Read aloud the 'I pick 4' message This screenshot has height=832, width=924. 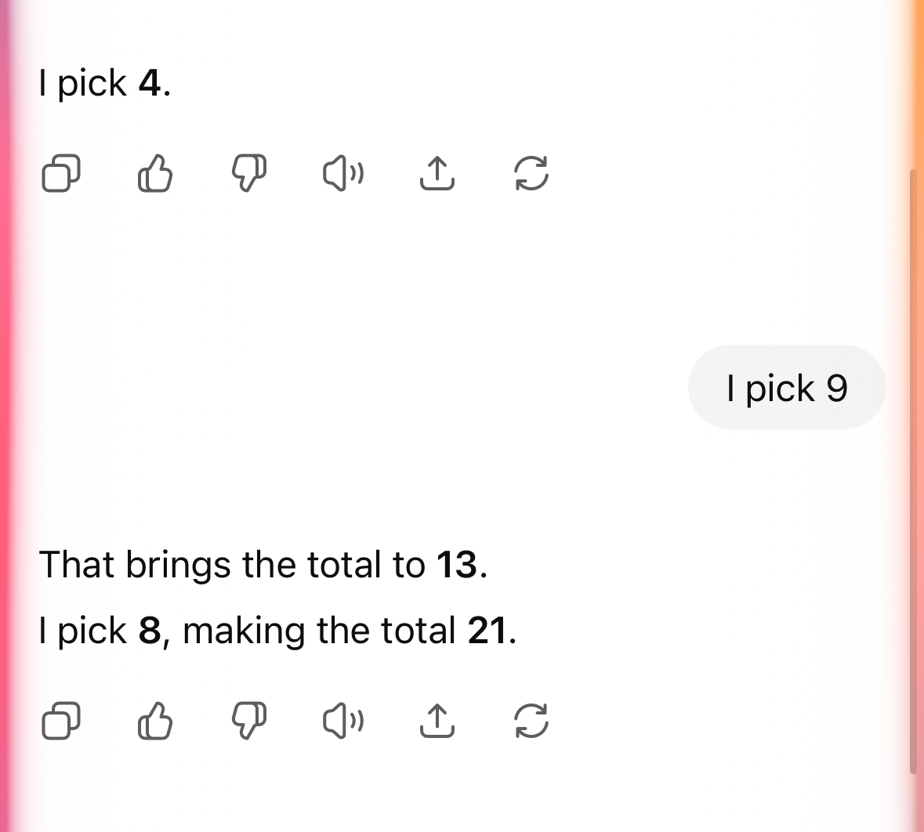(343, 173)
